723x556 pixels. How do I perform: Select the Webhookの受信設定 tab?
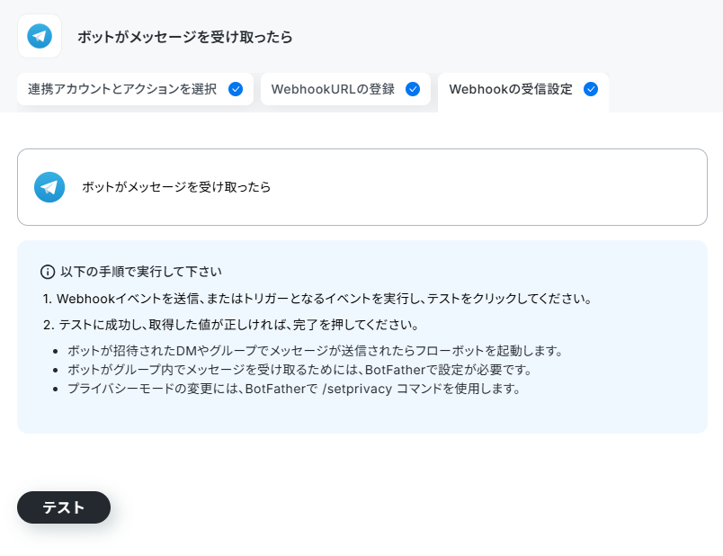click(523, 91)
